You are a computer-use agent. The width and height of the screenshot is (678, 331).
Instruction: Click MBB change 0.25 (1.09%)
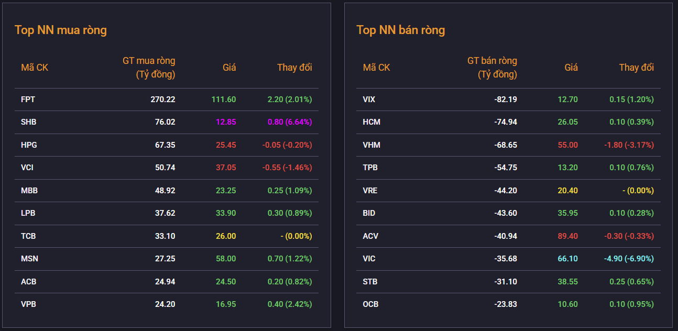click(x=290, y=191)
